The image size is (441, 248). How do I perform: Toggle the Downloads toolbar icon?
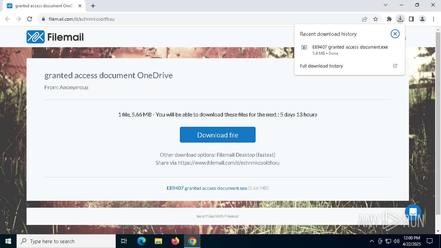[x=400, y=19]
